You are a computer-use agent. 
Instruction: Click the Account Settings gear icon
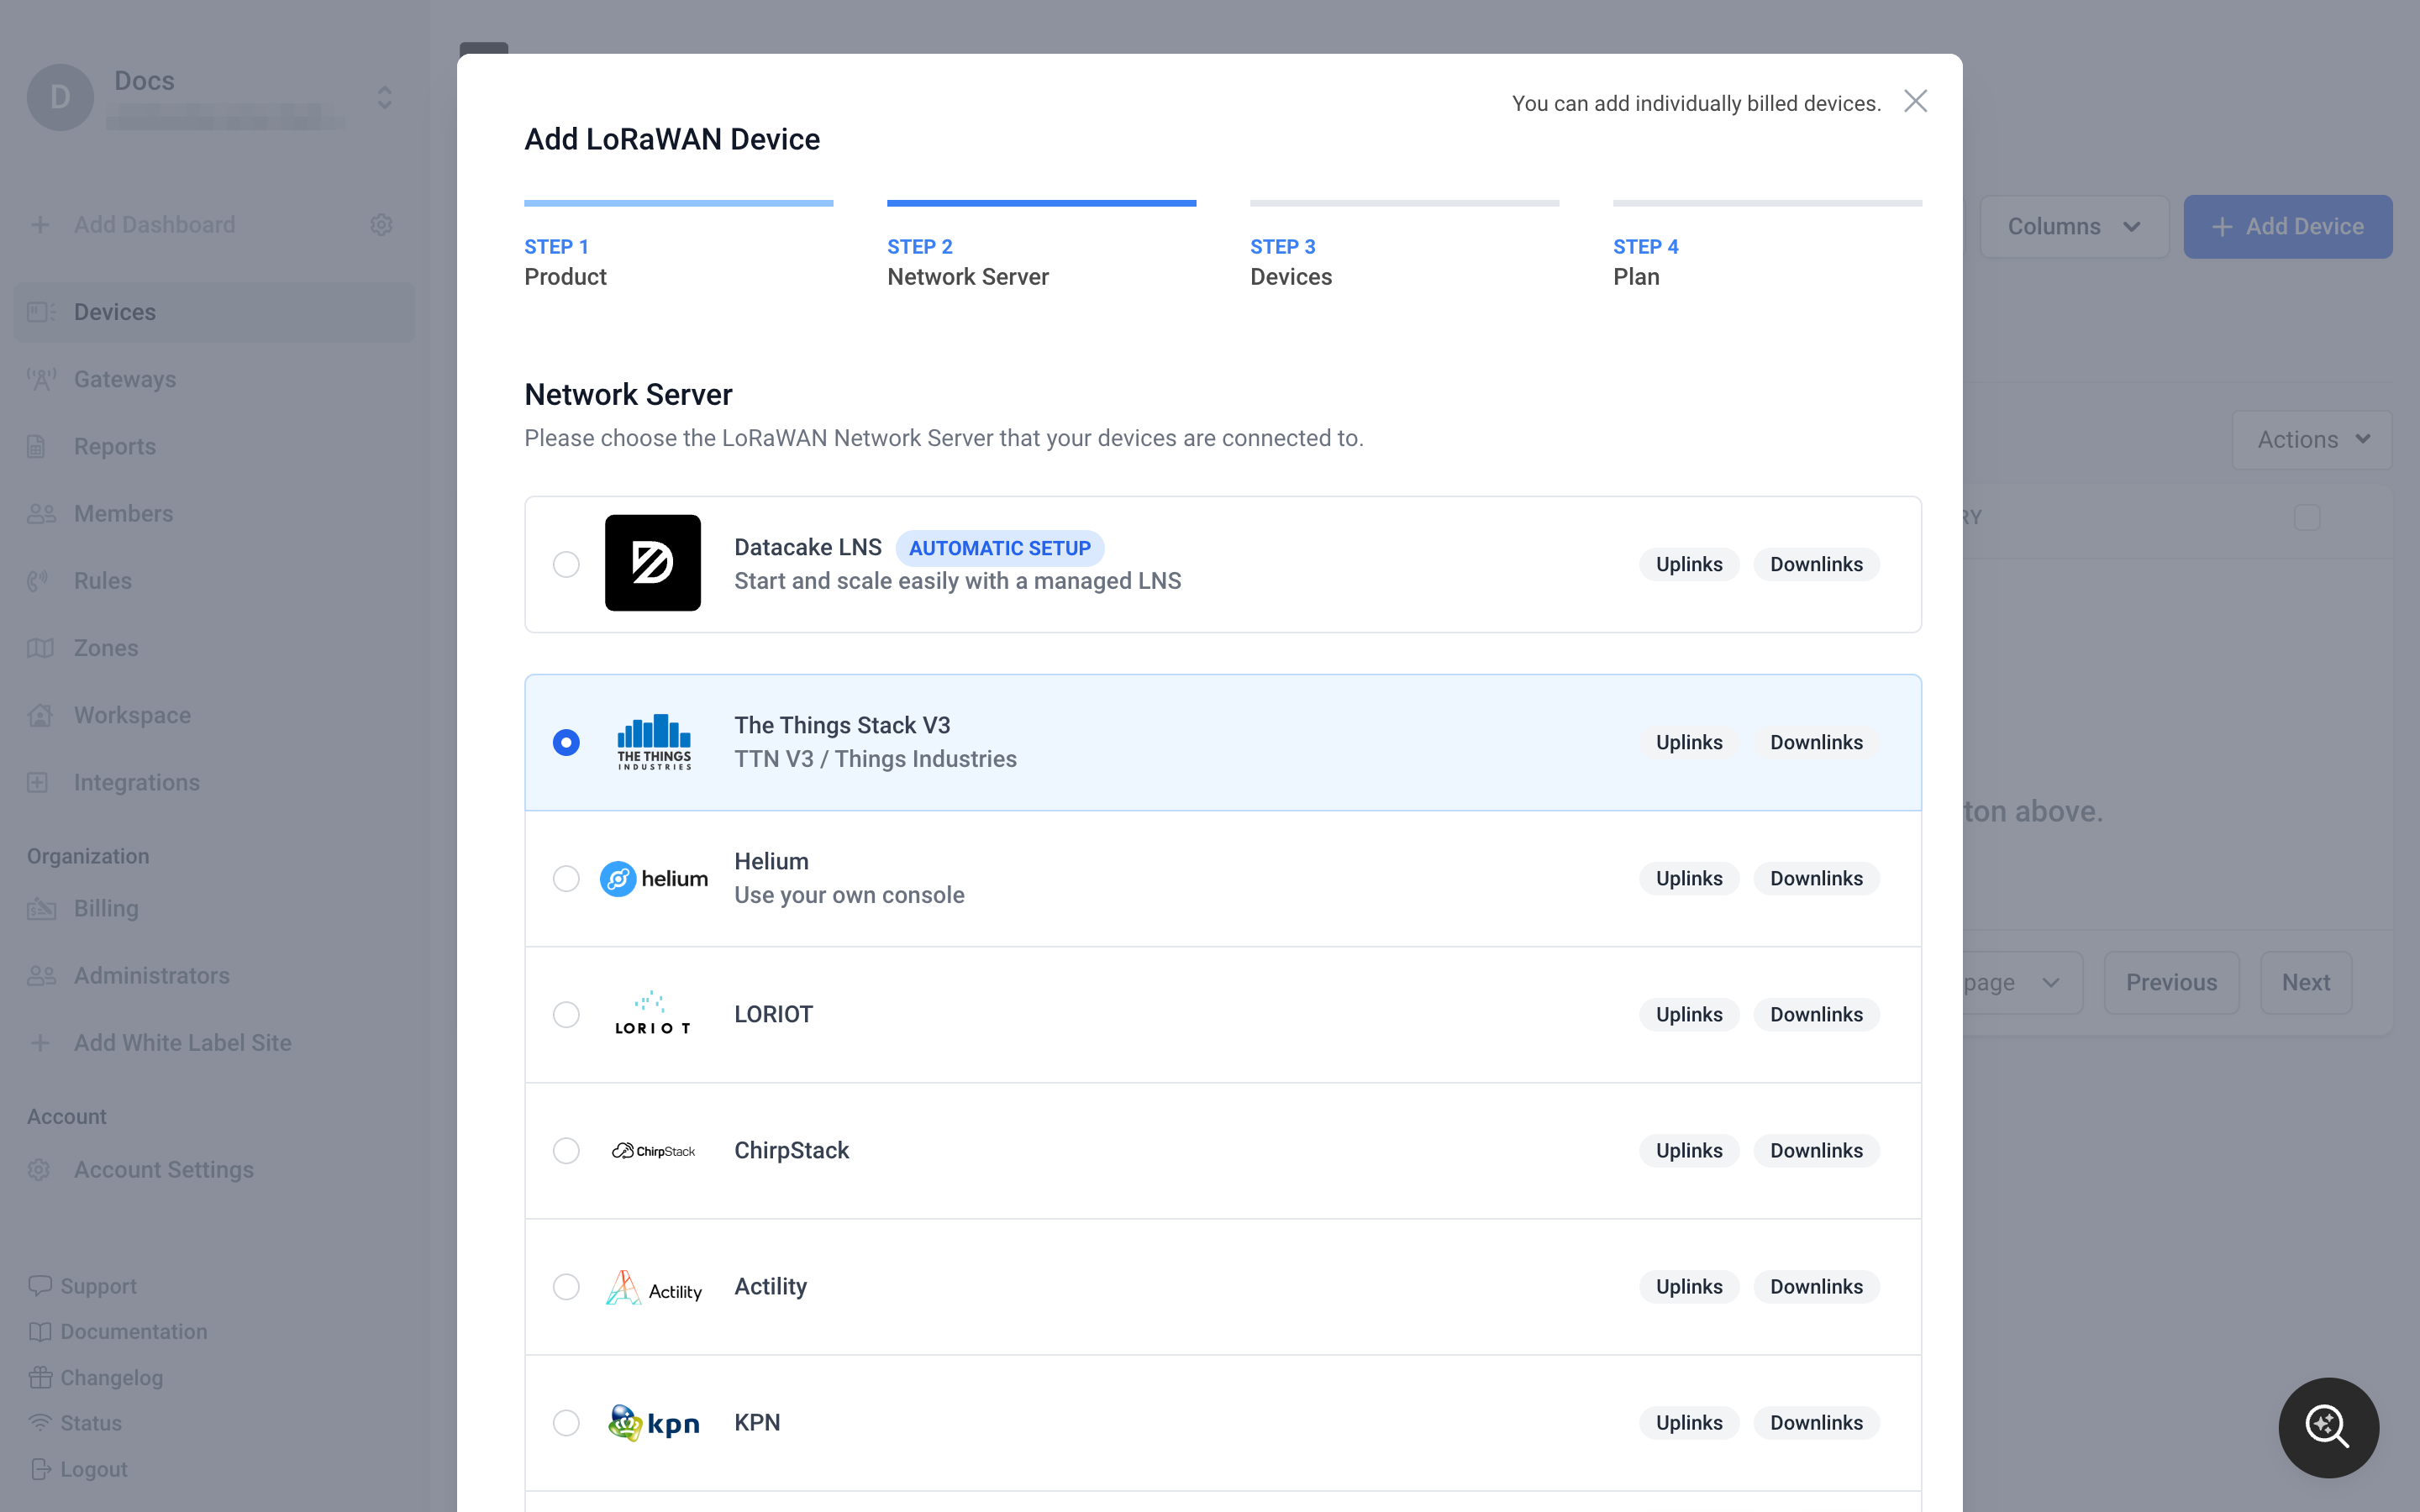pyautogui.click(x=39, y=1169)
